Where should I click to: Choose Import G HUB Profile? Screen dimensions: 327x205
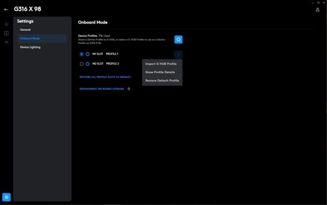pyautogui.click(x=162, y=64)
